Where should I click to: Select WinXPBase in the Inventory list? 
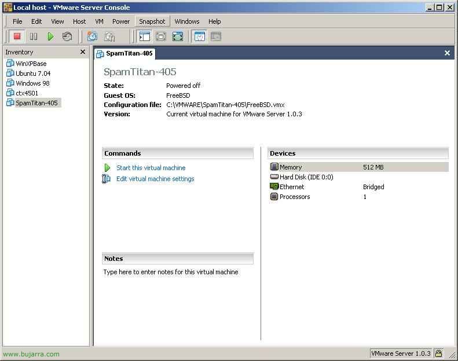pyautogui.click(x=31, y=63)
